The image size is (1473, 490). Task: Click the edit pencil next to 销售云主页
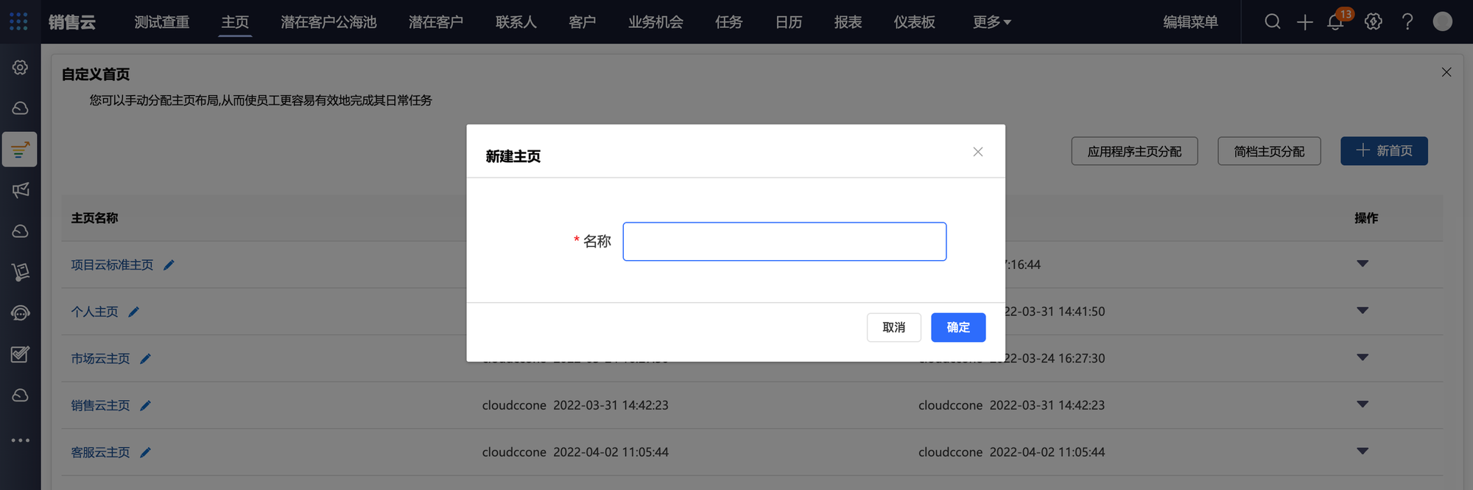coord(146,405)
